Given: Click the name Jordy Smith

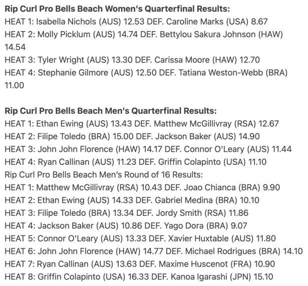Looking at the screenshot, I should (179, 213).
